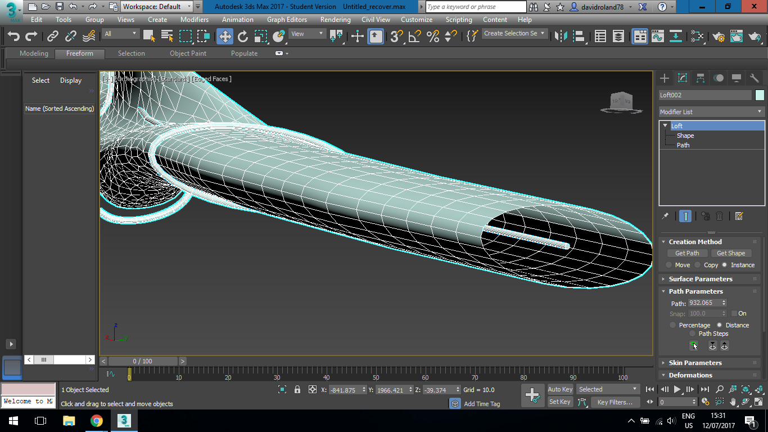The width and height of the screenshot is (768, 432).
Task: Toggle the Percent Snap tool
Action: pyautogui.click(x=433, y=37)
